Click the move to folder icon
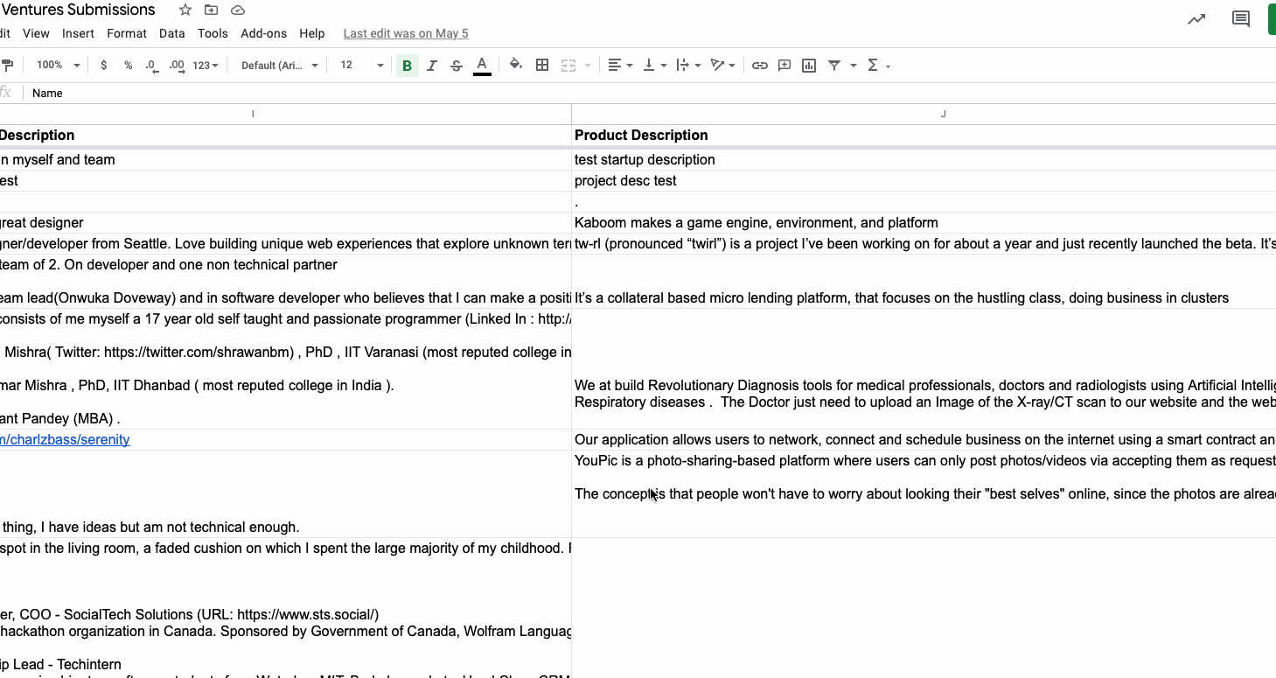Image resolution: width=1276 pixels, height=678 pixels. point(211,10)
